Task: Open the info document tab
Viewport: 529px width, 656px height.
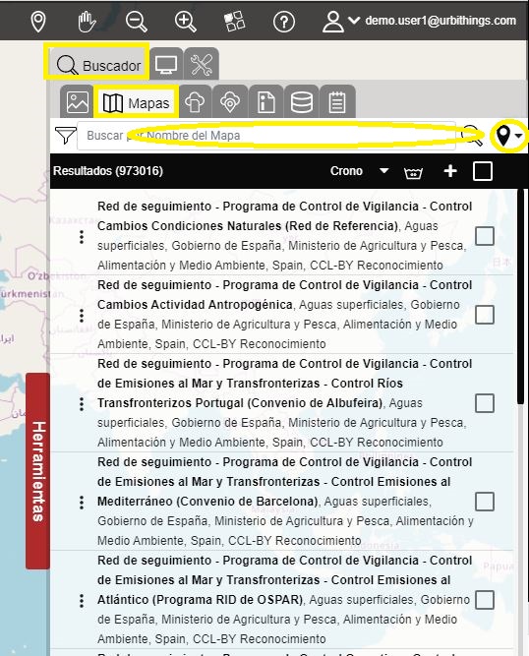Action: pyautogui.click(x=265, y=102)
